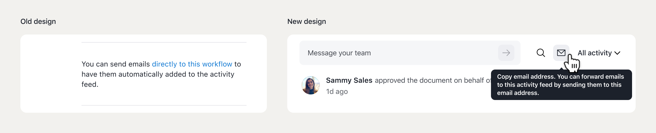The image size is (656, 133).
Task: Open the 'directly to this workflow' link
Action: 192,64
